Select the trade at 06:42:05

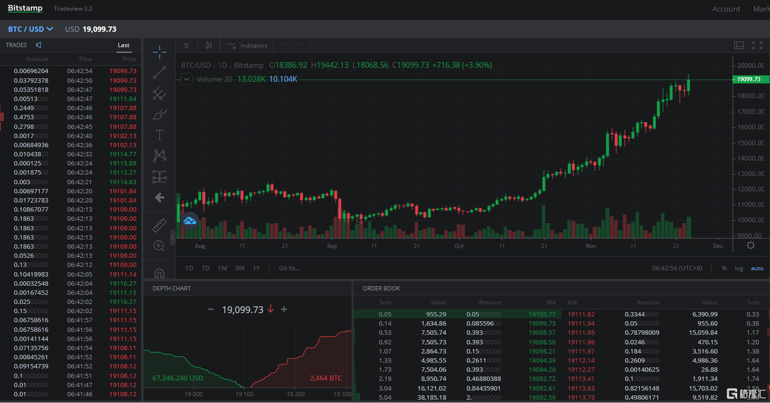(x=70, y=275)
